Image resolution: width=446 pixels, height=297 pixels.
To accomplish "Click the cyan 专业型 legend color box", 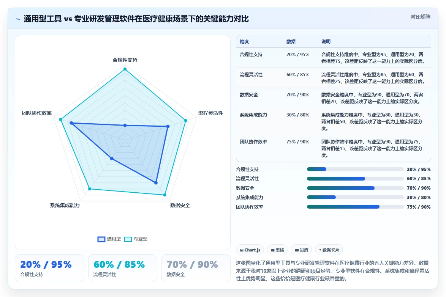I will tap(128, 239).
